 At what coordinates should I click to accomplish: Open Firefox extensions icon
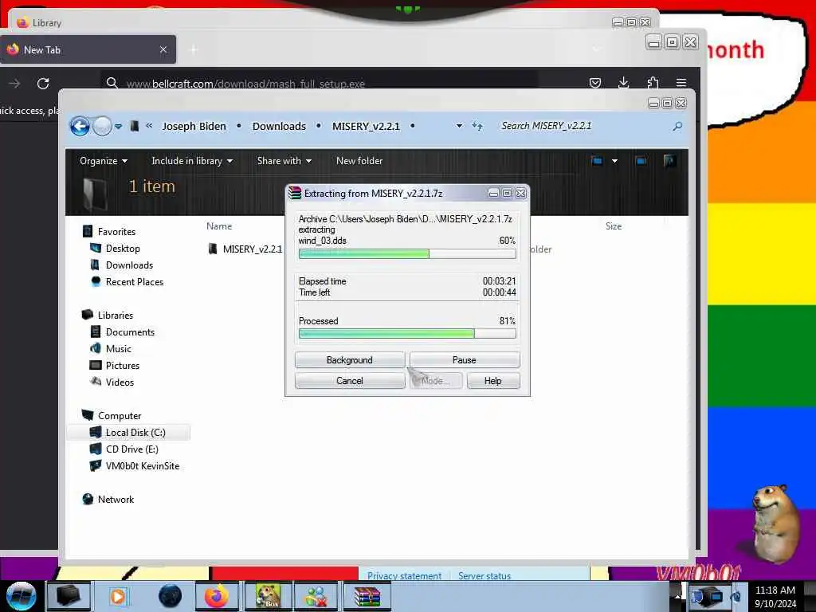pyautogui.click(x=653, y=83)
